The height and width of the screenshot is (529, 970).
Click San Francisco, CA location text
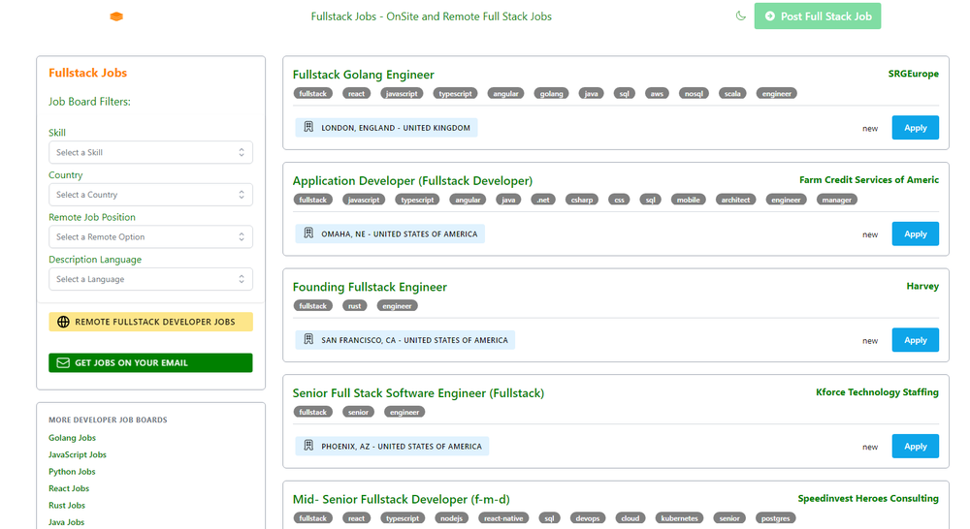[x=414, y=340]
